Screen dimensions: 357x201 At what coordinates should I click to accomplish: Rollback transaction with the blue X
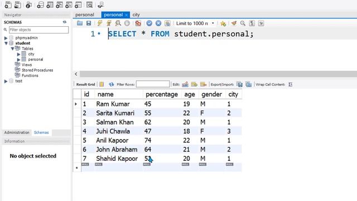click(x=158, y=23)
